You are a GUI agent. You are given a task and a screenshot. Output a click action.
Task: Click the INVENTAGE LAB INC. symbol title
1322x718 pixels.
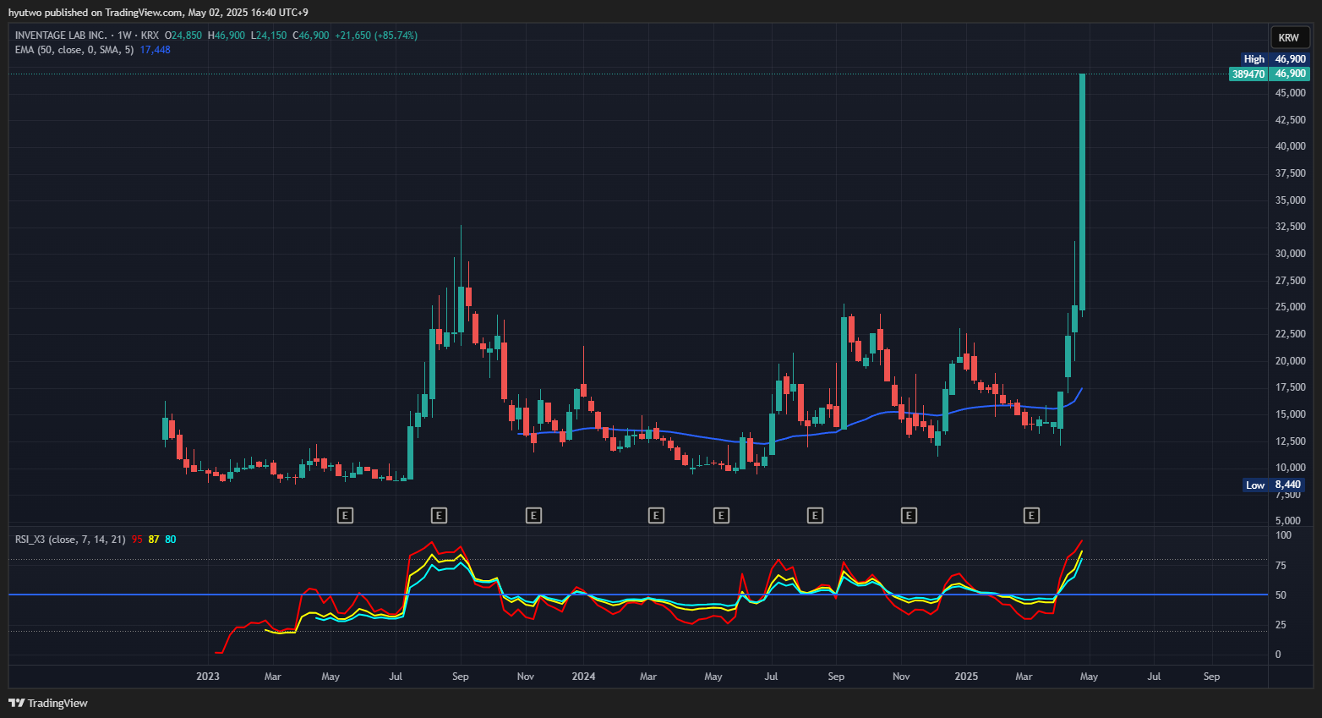(x=61, y=36)
